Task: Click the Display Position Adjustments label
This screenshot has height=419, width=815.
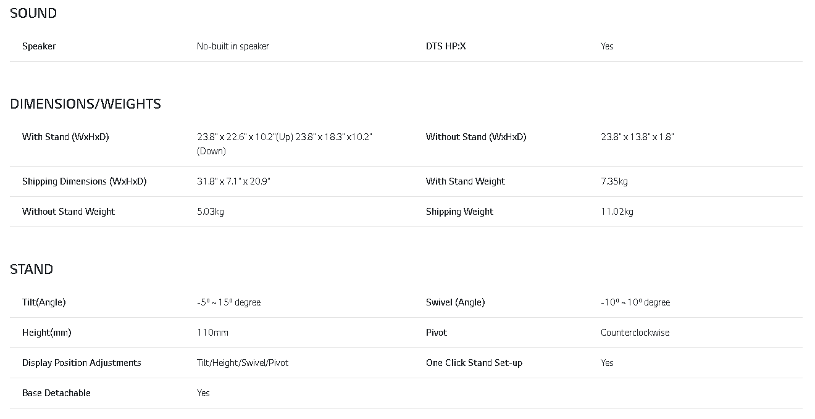Action: [81, 363]
